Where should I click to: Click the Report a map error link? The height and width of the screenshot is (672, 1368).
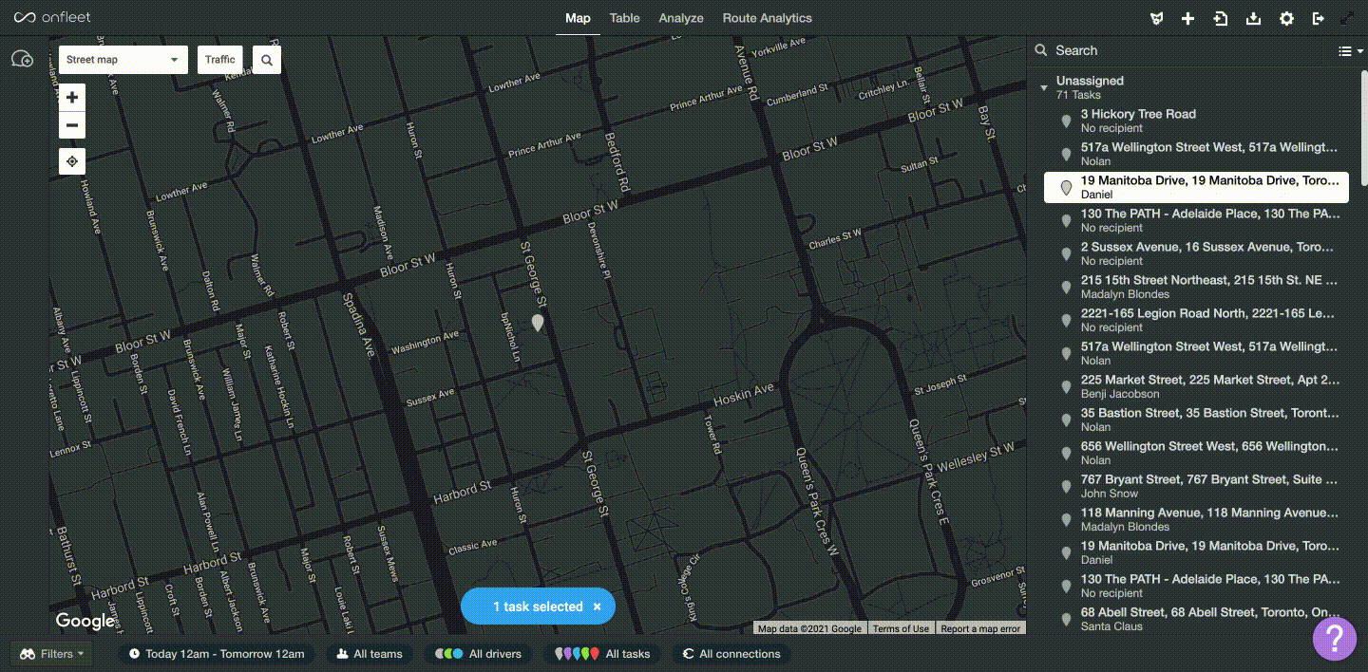tap(980, 628)
